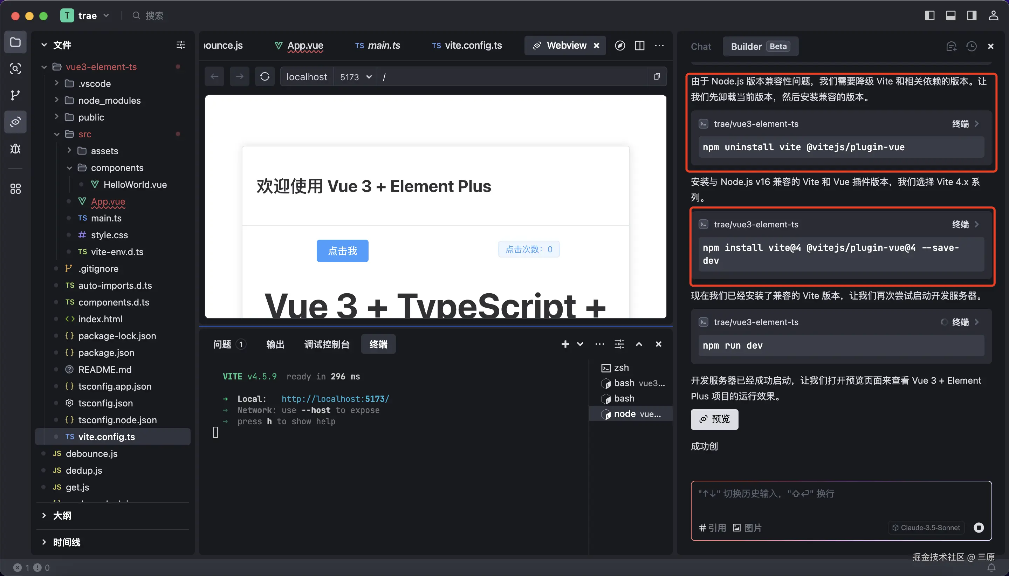
Task: Toggle the right AI panel layout button
Action: pos(972,15)
